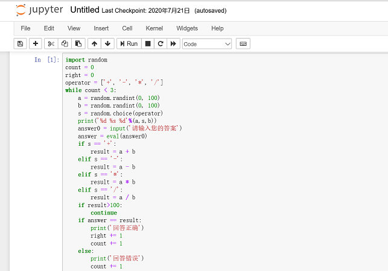Open the Cell menu
Viewport: 388px width, 271px height.
point(127,28)
